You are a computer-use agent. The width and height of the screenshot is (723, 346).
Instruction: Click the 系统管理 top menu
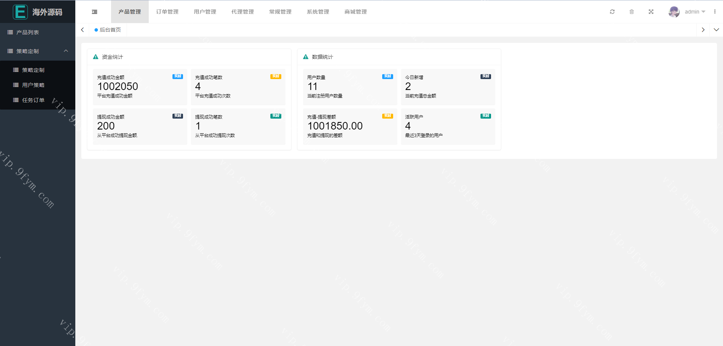click(x=318, y=12)
